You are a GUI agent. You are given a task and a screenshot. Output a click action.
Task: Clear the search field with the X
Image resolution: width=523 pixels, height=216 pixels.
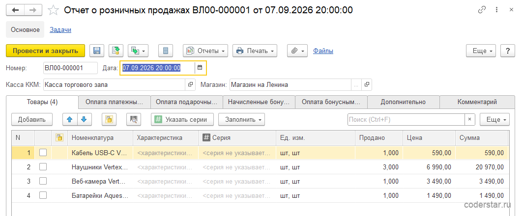[469, 119]
